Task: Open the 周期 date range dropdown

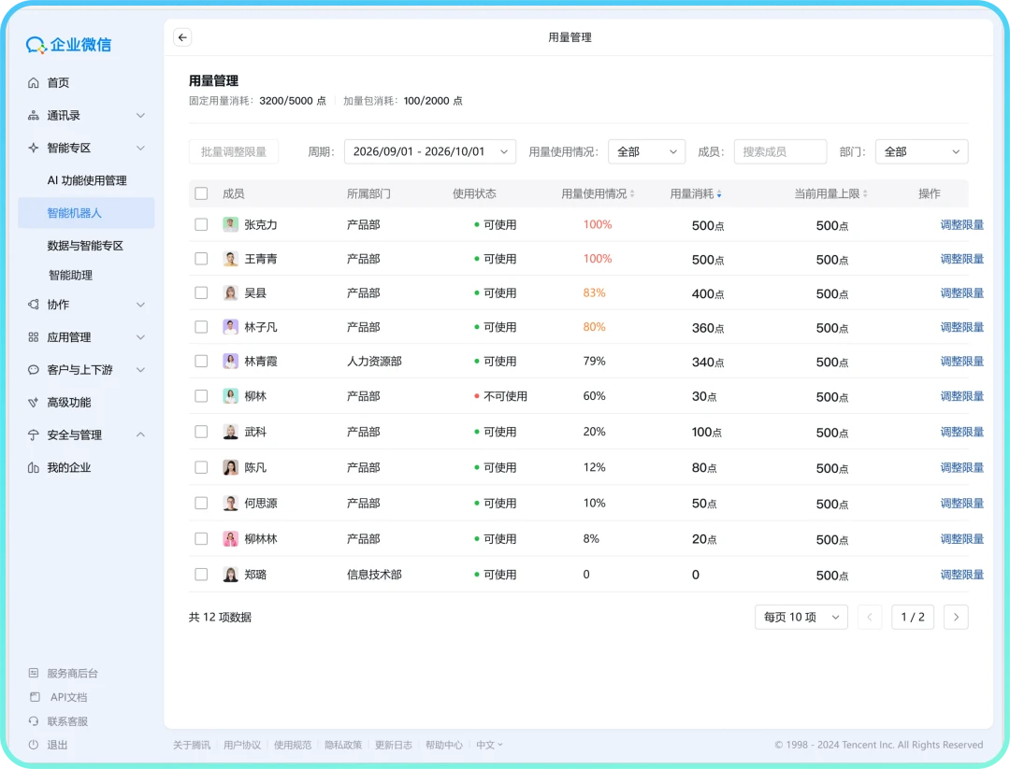Action: pyautogui.click(x=429, y=152)
